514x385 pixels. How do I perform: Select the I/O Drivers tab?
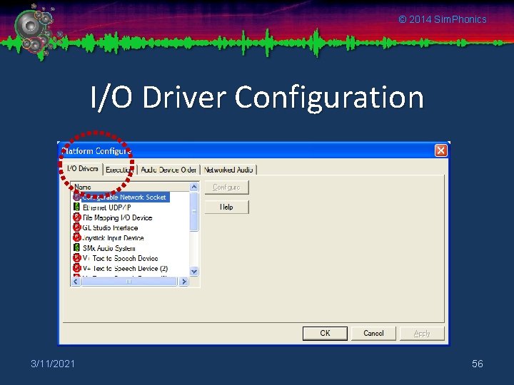pos(83,169)
